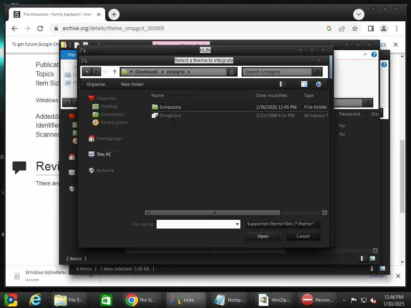The width and height of the screenshot is (411, 308).
Task: Collapse the WinZip ribbon chevron
Action: click(x=365, y=55)
